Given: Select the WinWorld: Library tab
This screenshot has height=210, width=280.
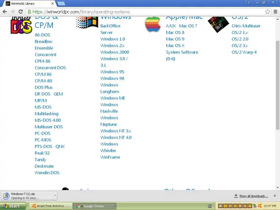Looking at the screenshot, I should [x=28, y=3].
